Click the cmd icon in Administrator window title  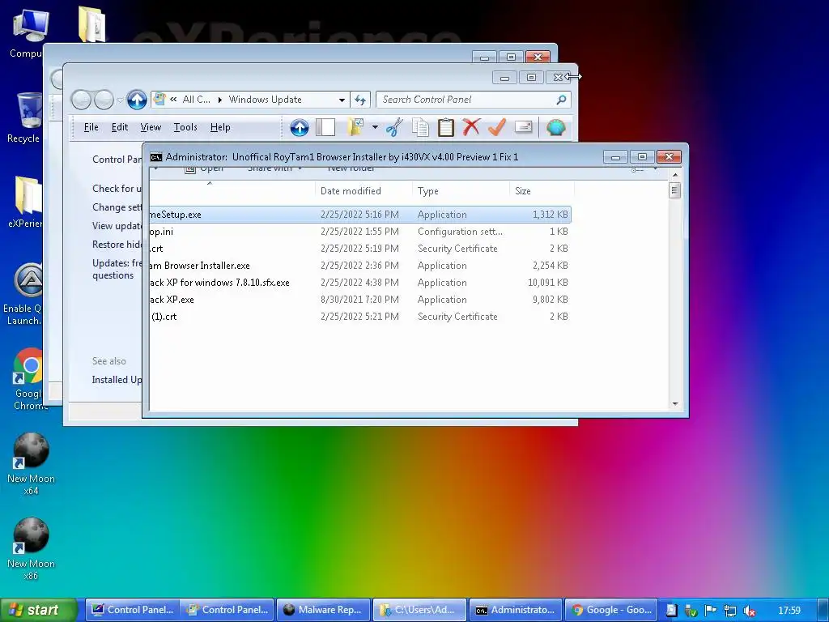156,157
